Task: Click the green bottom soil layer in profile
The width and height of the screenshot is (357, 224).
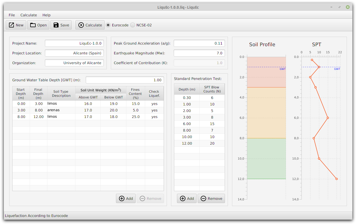Action: (266, 158)
